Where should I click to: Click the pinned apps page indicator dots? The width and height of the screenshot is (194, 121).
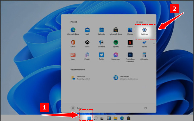click(x=154, y=44)
